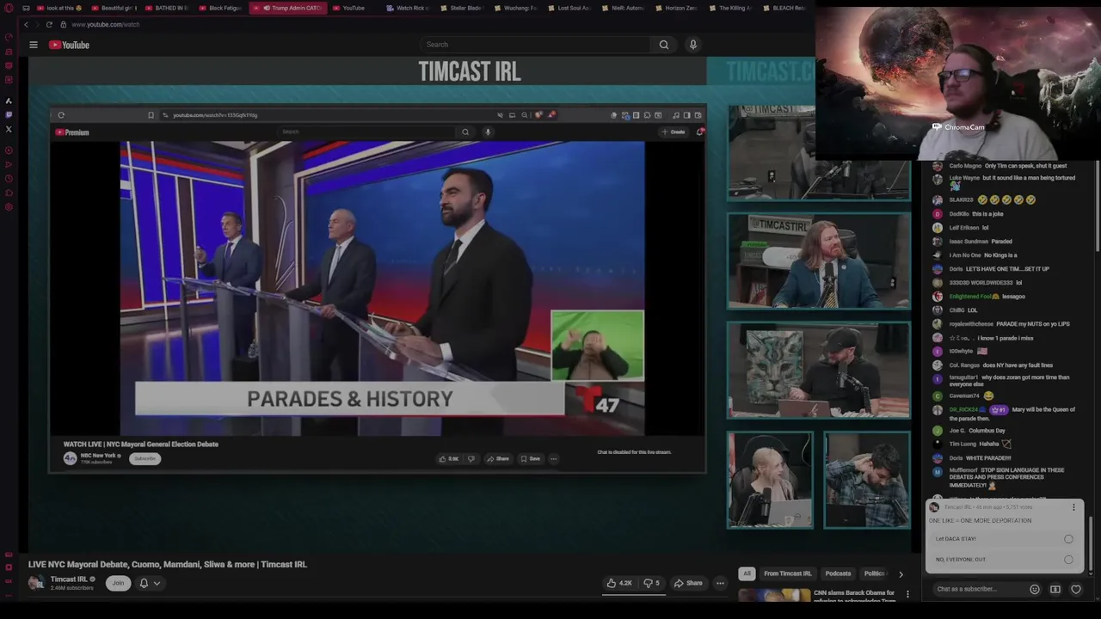Expand the notification options dropdown arrow
This screenshot has height=619, width=1101.
pos(157,583)
